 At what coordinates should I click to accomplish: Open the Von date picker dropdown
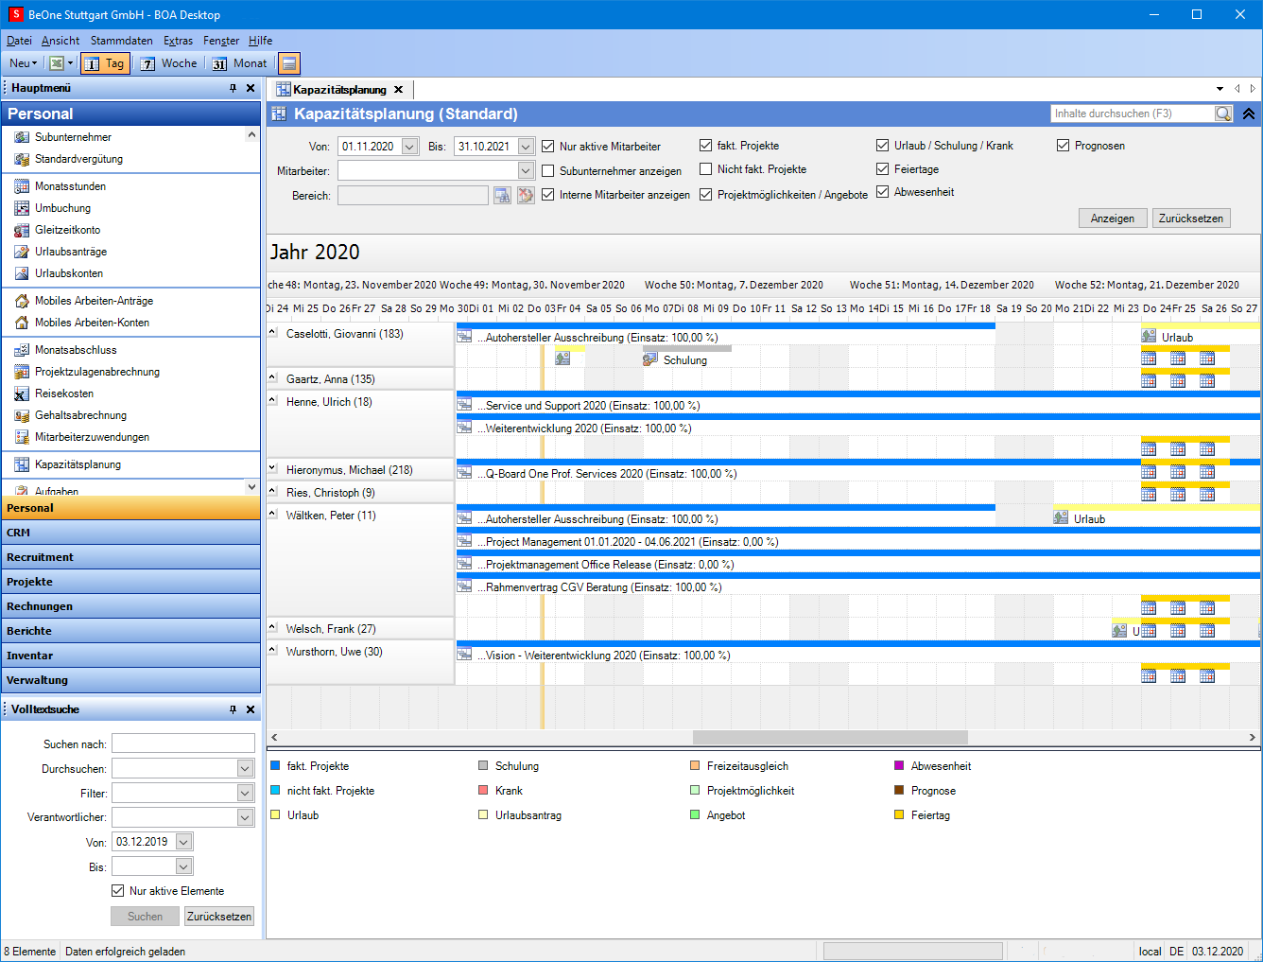pos(409,147)
